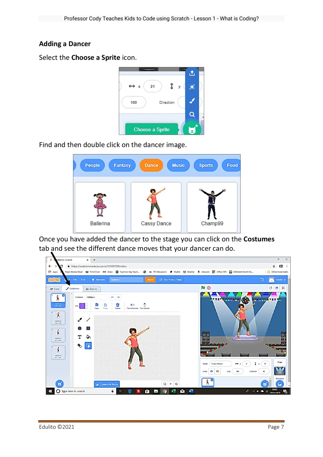Click the Upload Sprite icon in the sprite menu

click(192, 73)
